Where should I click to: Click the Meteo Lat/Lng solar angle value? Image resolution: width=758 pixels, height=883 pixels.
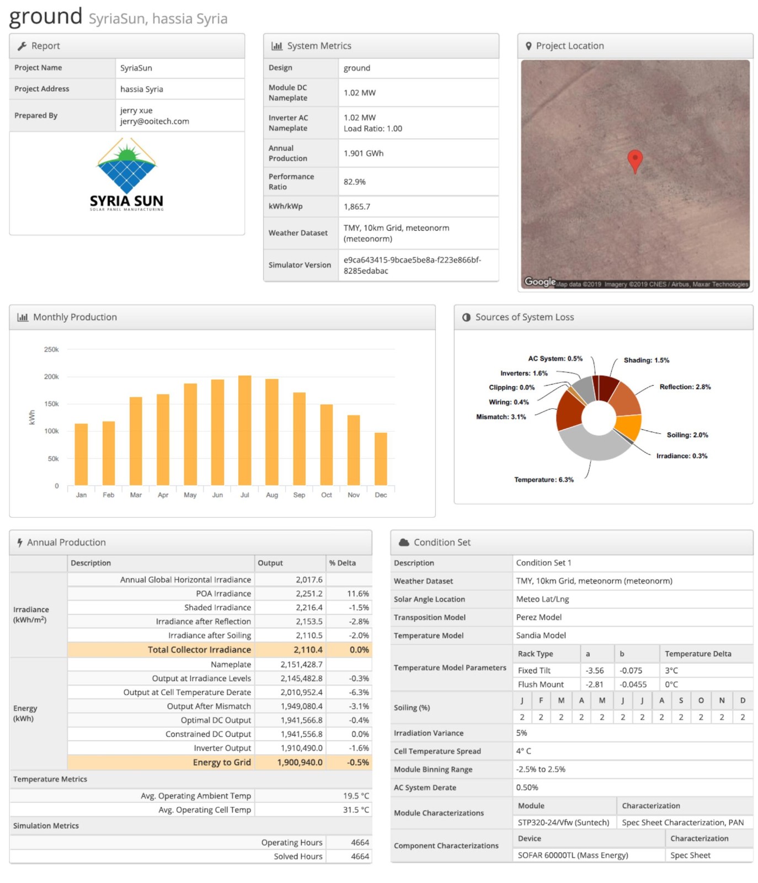(x=542, y=599)
